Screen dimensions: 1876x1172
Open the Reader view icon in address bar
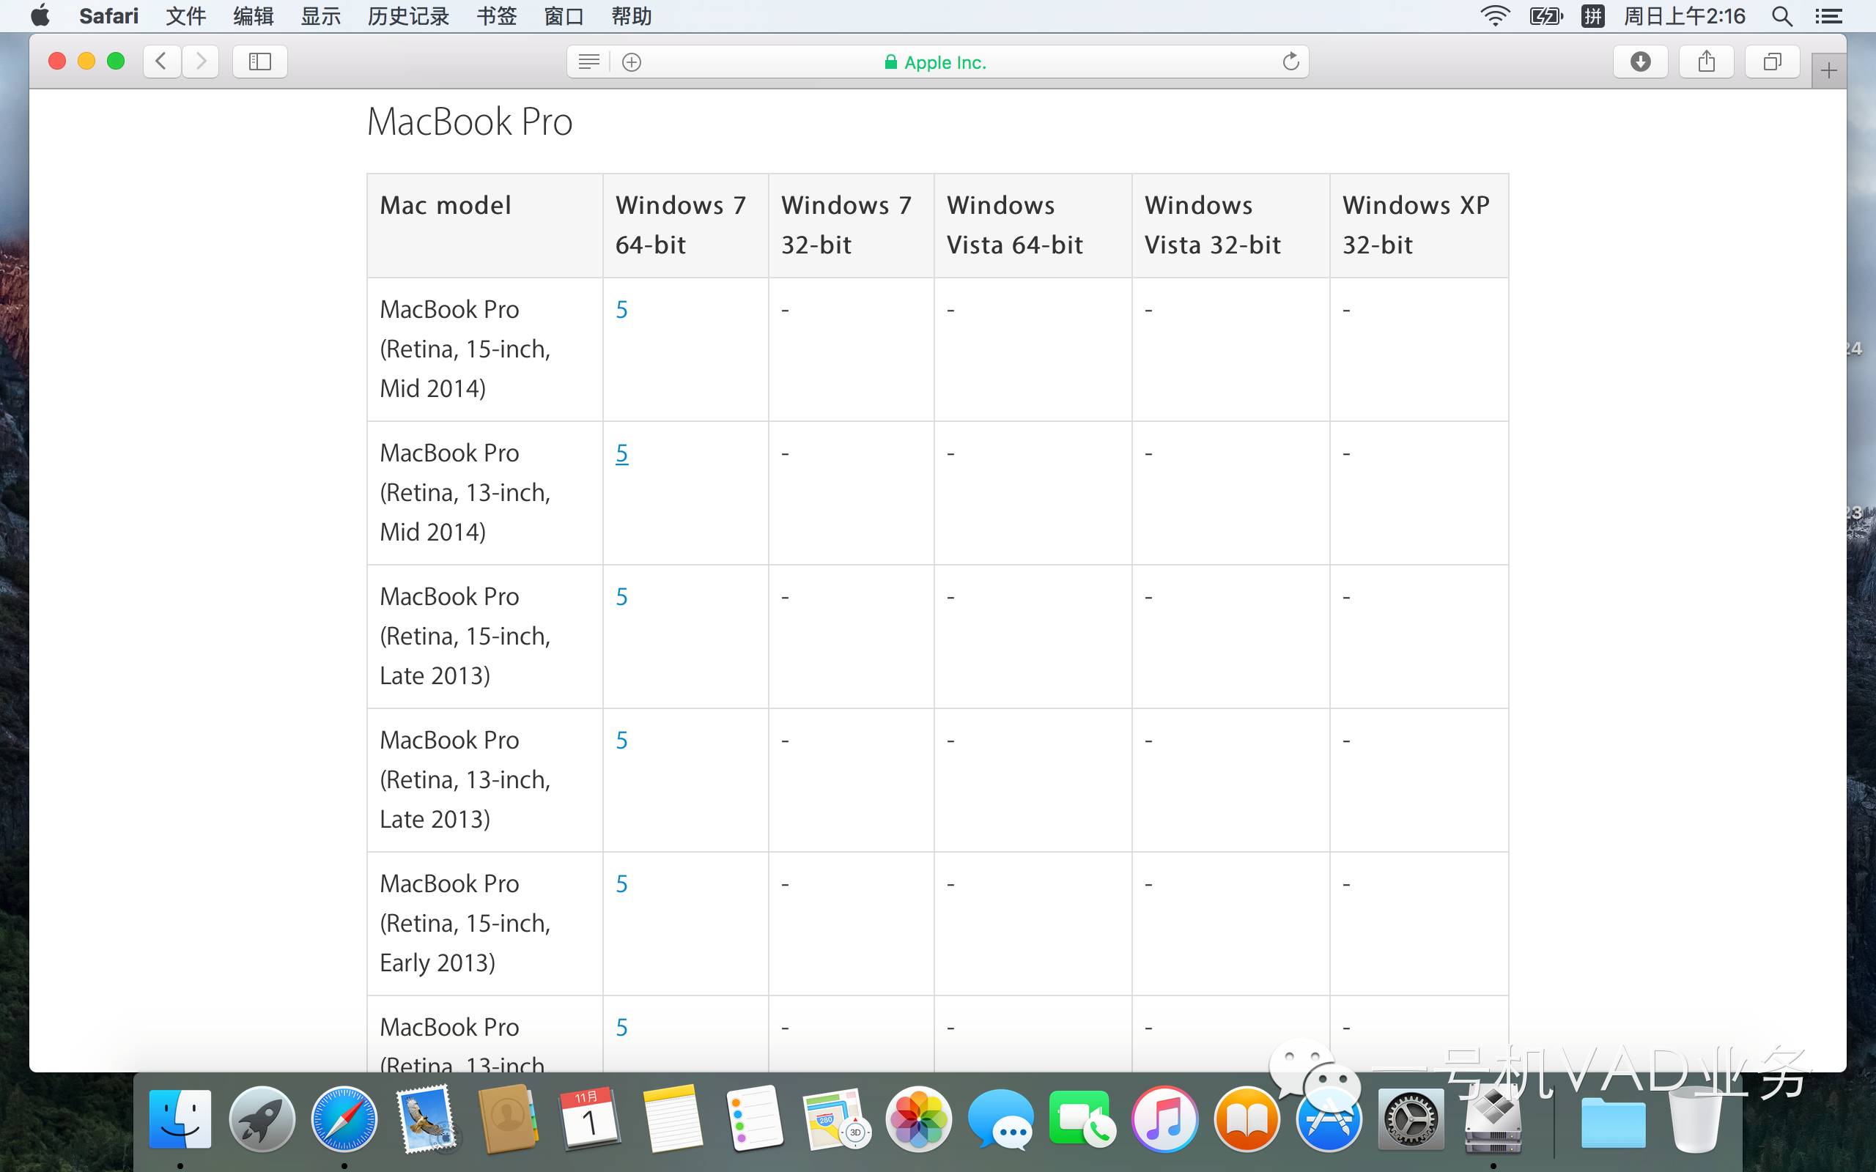pyautogui.click(x=588, y=62)
